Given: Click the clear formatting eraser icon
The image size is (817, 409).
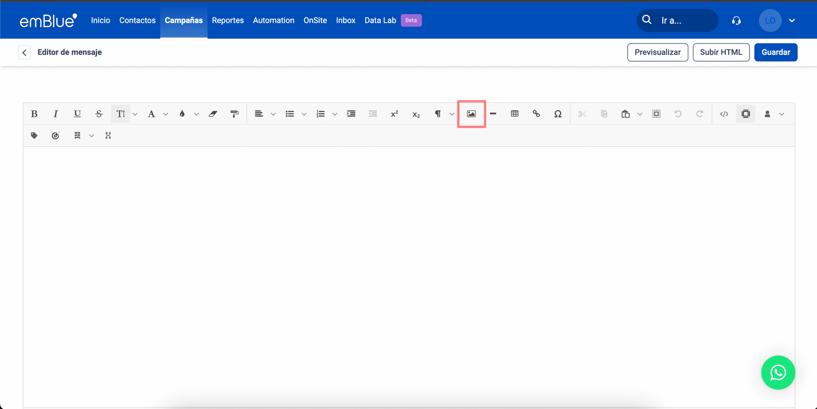Looking at the screenshot, I should (x=213, y=114).
